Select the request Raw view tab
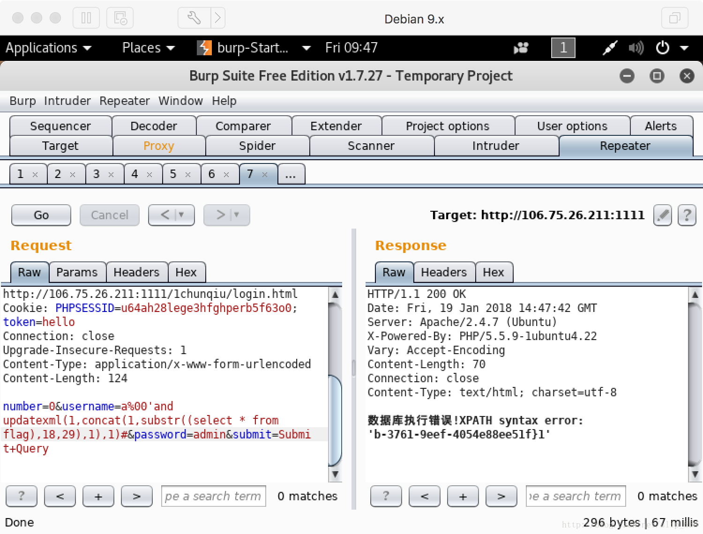This screenshot has width=703, height=534. 29,272
